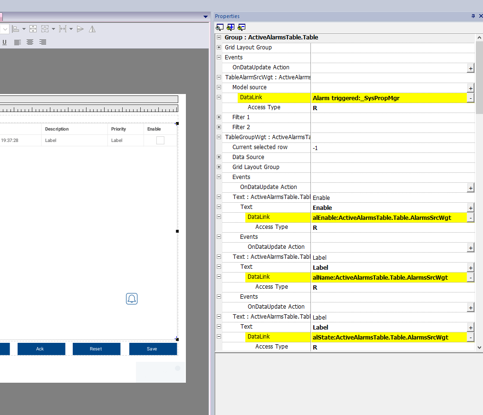Click the alarm bell icon on canvas
The width and height of the screenshot is (483, 415).
point(132,299)
